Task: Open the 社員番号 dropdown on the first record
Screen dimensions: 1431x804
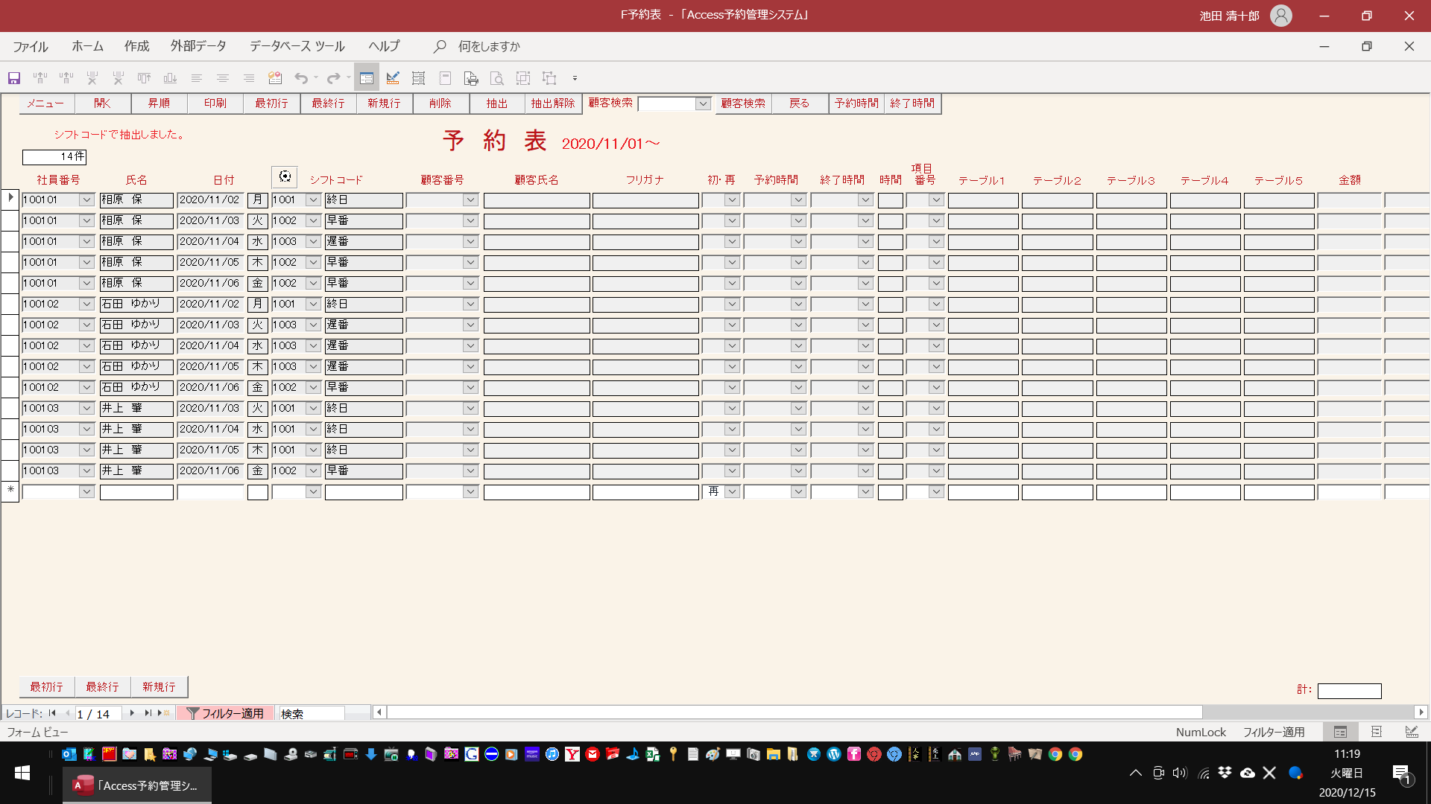Action: tap(87, 200)
